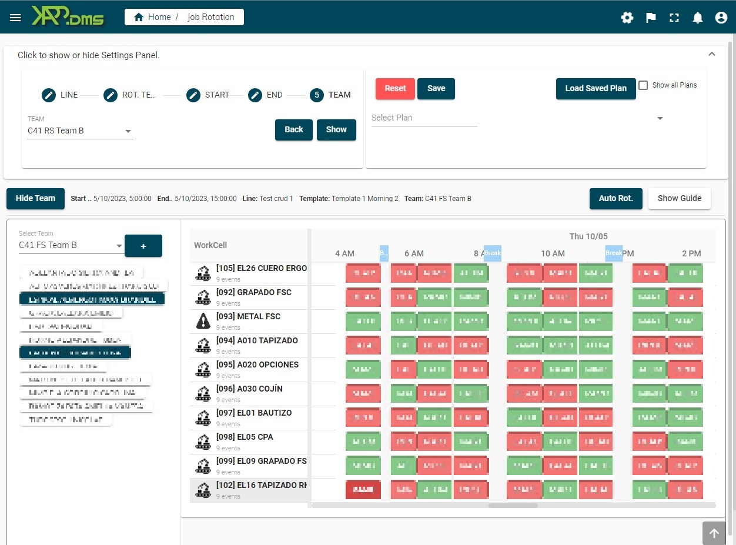Image resolution: width=736 pixels, height=545 pixels.
Task: Click the 8 AM Break marker
Action: click(492, 253)
